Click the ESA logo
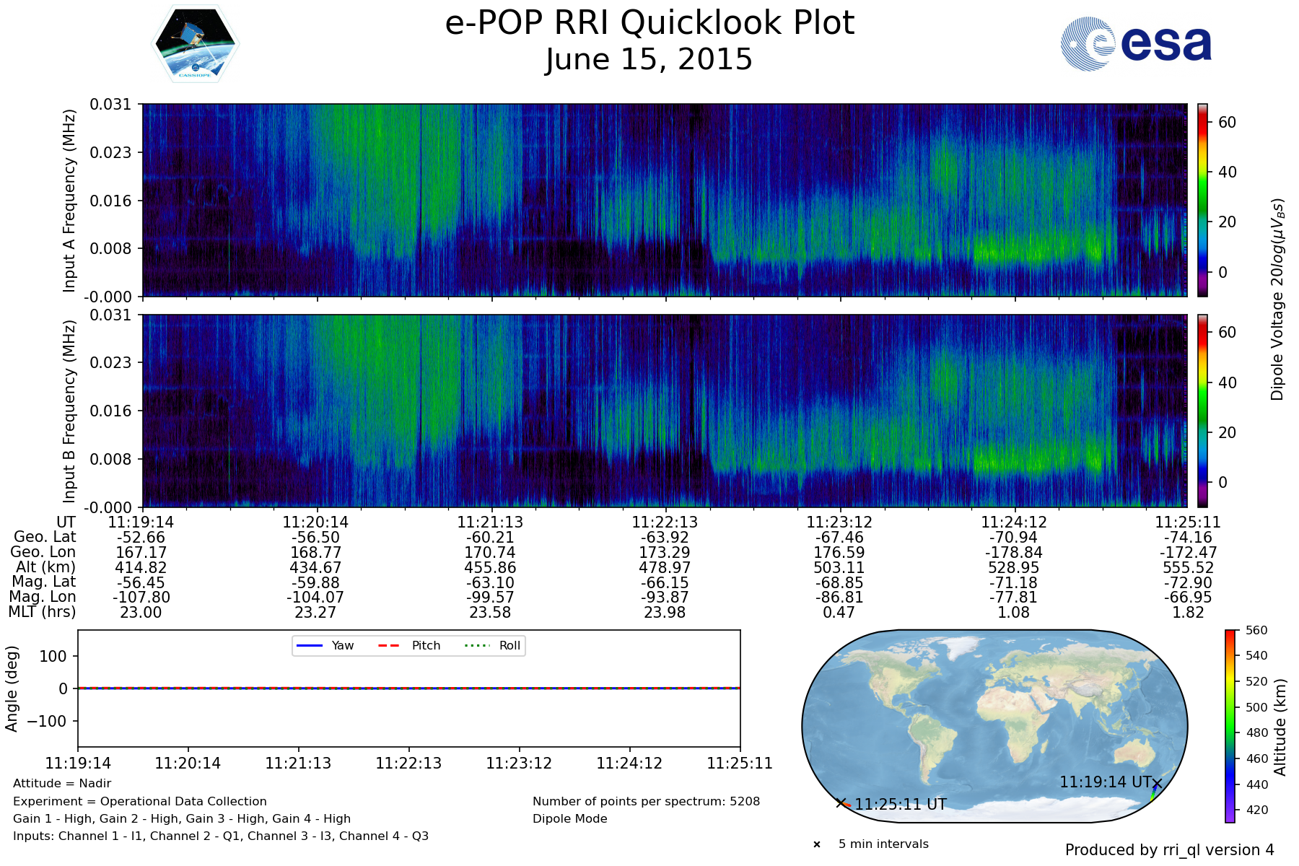 click(1136, 44)
